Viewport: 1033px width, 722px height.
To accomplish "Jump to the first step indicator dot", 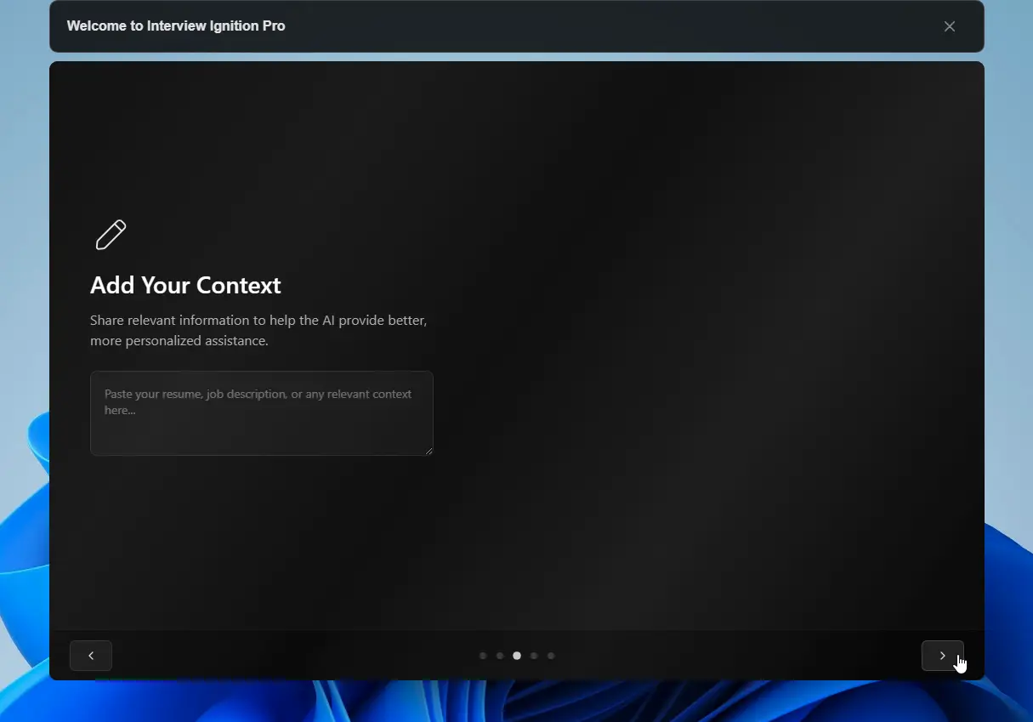I will click(483, 656).
